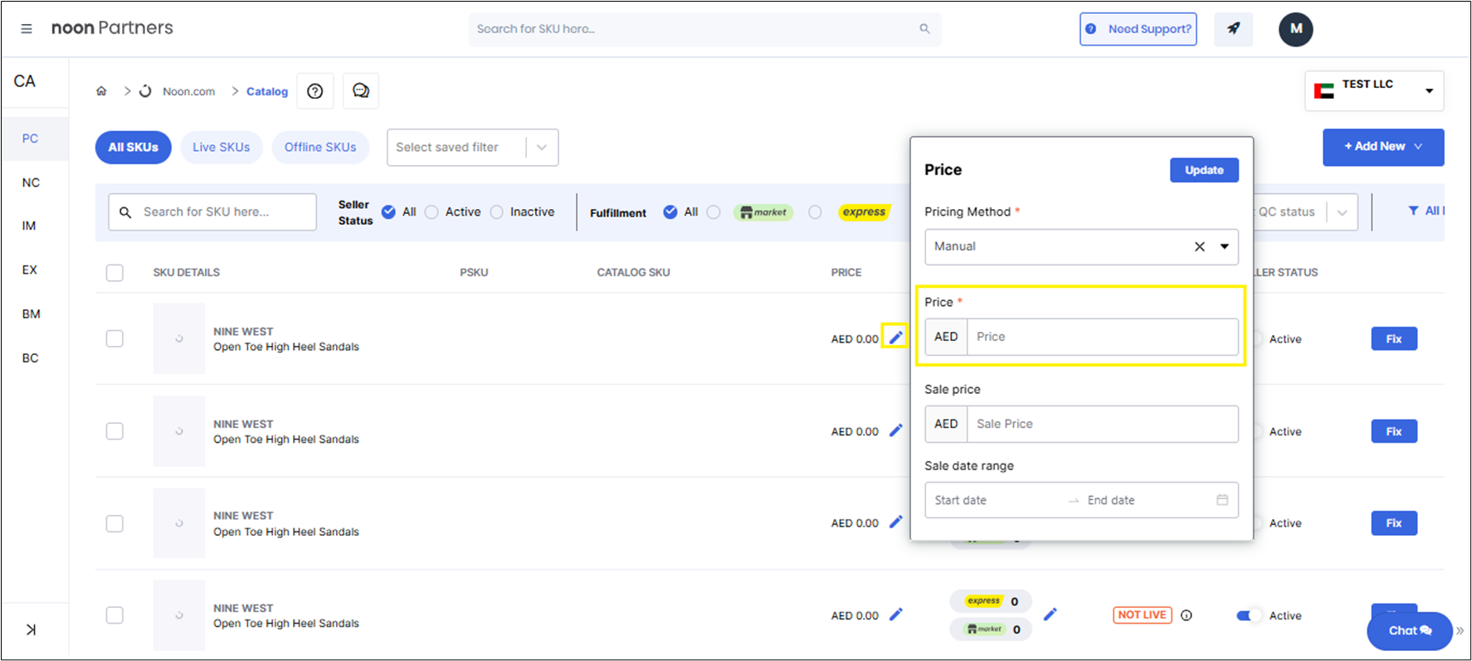Open the NC item in the sidebar
This screenshot has height=661, width=1472.
(31, 182)
